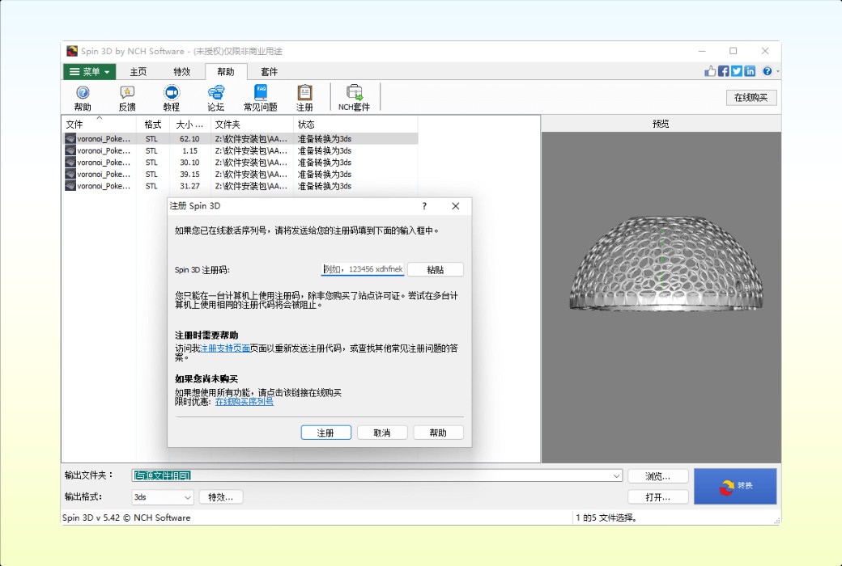
Task: Open the 注册支持页面 link
Action: pyautogui.click(x=225, y=348)
